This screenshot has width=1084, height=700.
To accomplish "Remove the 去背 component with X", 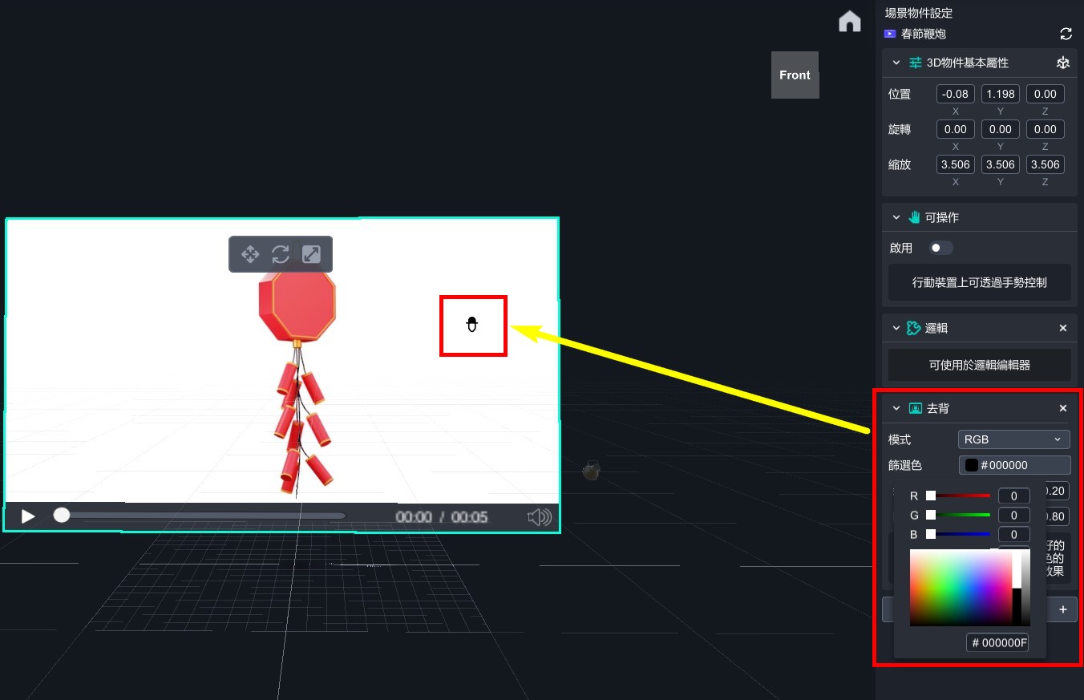I will 1063,408.
